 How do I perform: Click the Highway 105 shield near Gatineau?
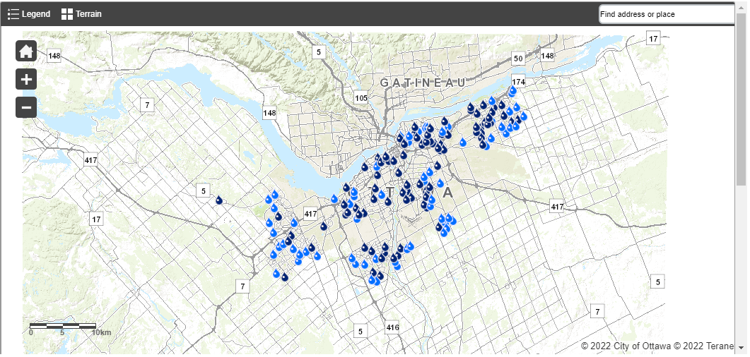[362, 97]
